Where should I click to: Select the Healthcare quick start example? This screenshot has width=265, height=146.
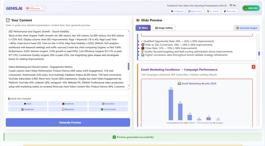[x=27, y=109]
